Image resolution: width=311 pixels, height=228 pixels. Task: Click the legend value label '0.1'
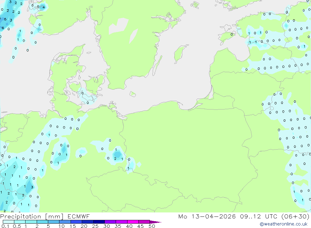(x=5, y=226)
